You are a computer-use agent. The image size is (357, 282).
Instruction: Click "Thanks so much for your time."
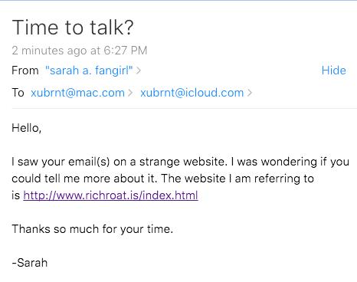(93, 229)
